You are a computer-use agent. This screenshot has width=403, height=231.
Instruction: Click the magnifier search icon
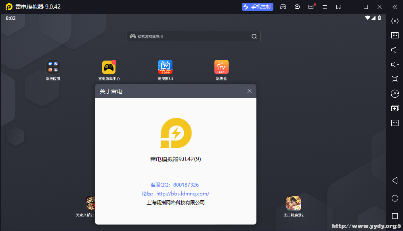click(254, 36)
